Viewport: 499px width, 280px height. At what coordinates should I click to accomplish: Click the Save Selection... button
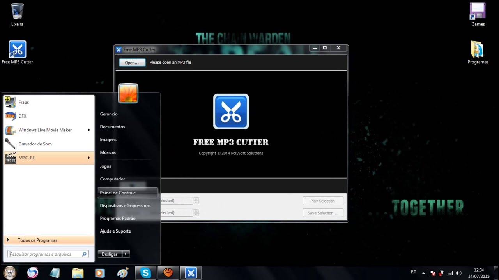coord(323,213)
